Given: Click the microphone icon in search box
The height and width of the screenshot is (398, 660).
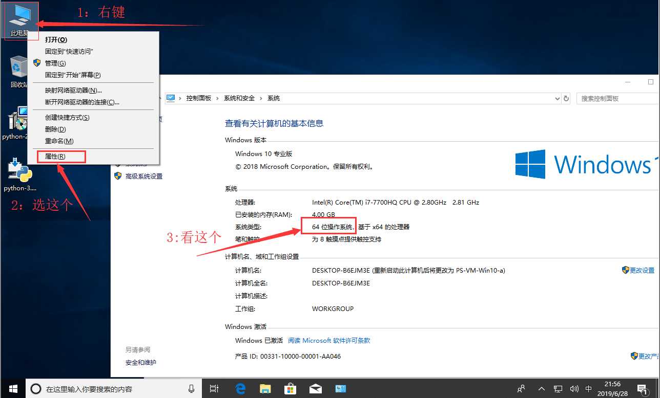Looking at the screenshot, I should click(192, 389).
